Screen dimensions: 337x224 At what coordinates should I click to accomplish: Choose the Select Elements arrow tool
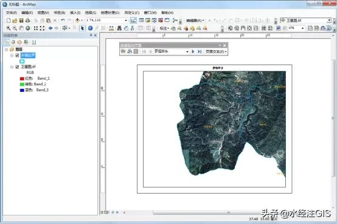[x=82, y=28]
